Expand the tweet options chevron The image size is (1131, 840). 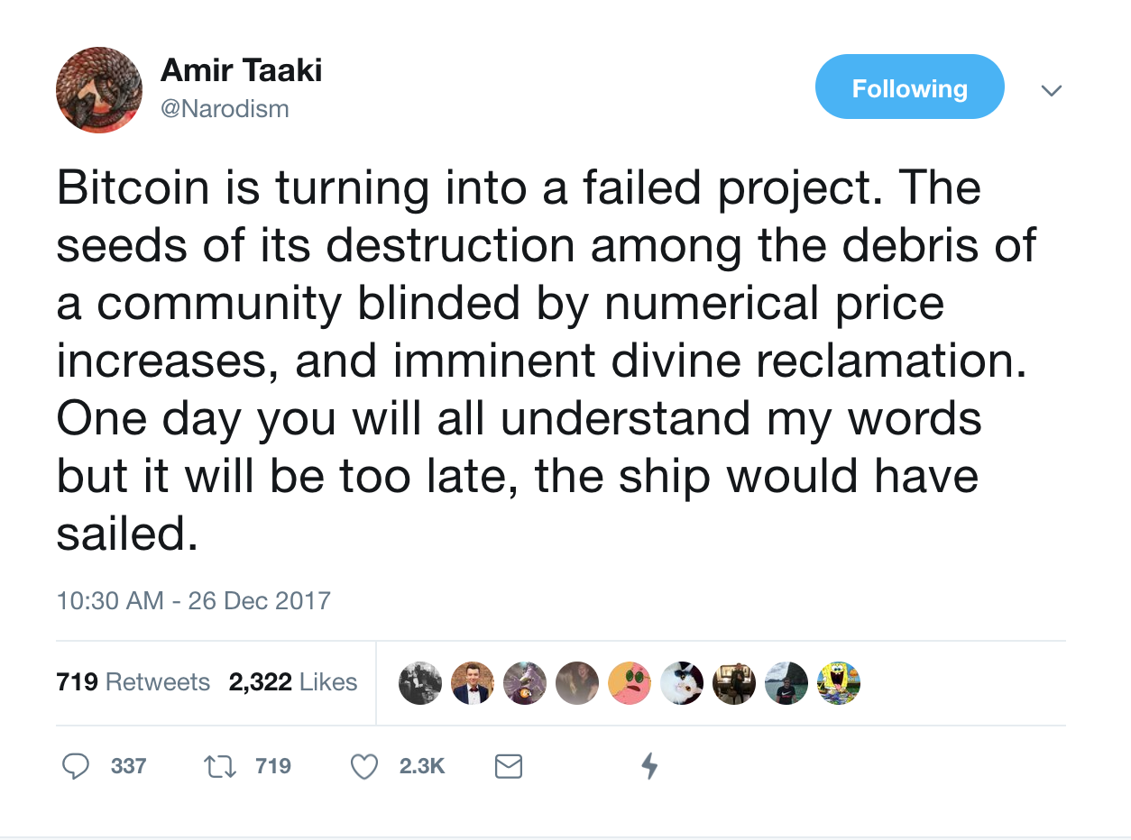coord(1051,90)
